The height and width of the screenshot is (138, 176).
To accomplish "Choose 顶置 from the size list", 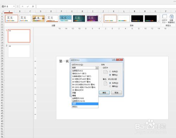I will [x=85, y=93].
